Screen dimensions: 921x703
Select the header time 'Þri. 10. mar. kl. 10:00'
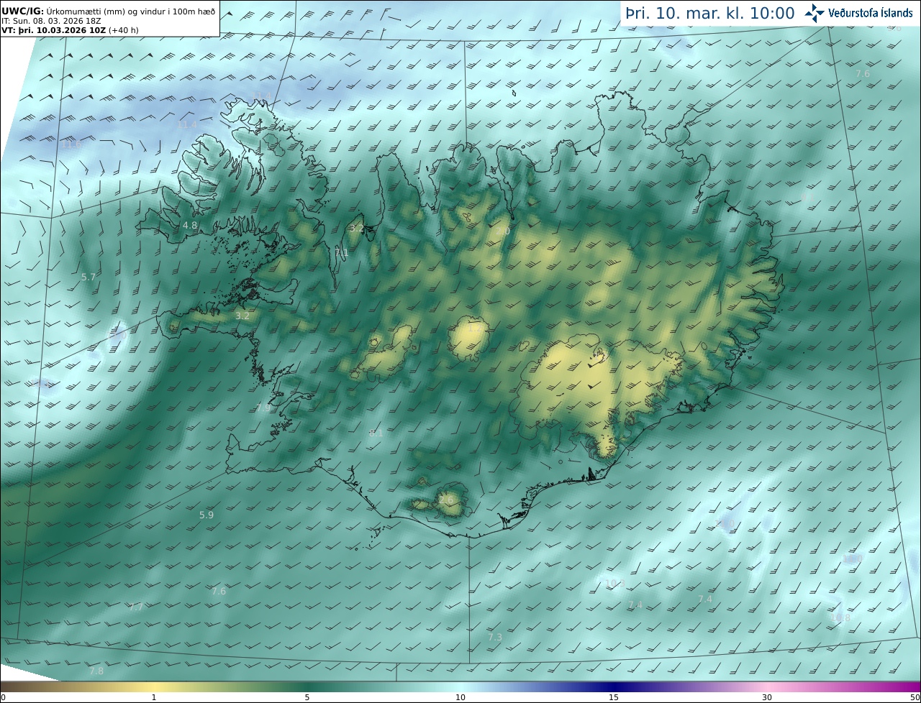(x=710, y=14)
